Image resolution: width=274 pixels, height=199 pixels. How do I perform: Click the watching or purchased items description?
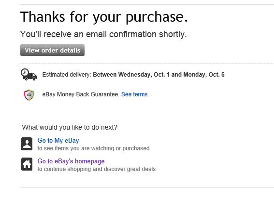coord(93,148)
